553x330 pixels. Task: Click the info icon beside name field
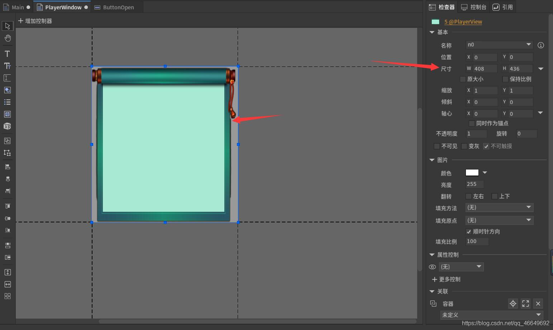pos(541,45)
